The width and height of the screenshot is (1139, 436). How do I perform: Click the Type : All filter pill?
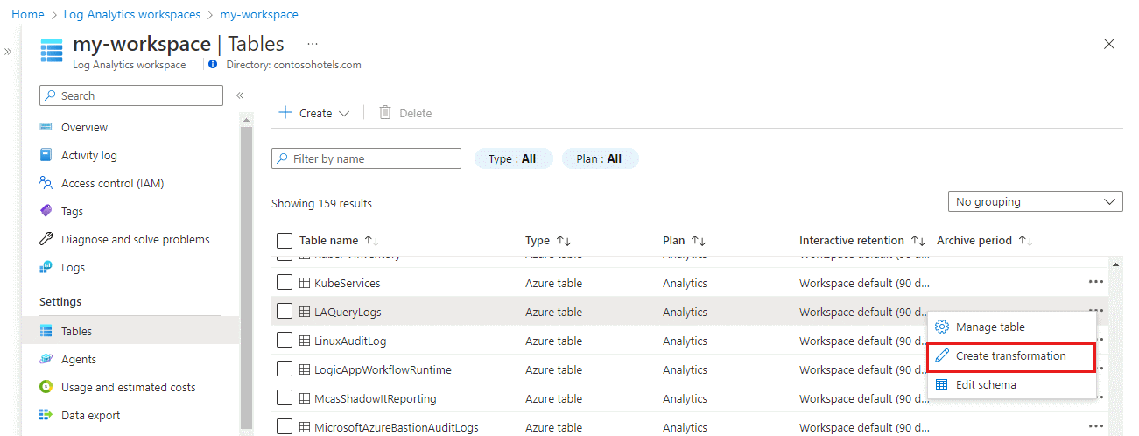(512, 158)
